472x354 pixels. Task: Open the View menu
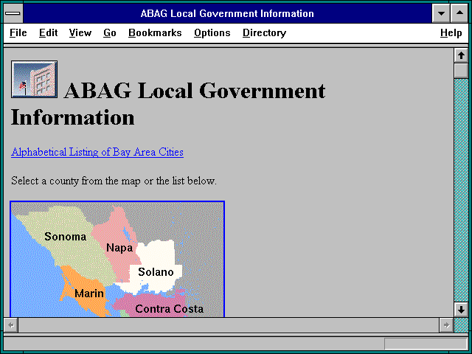[80, 32]
